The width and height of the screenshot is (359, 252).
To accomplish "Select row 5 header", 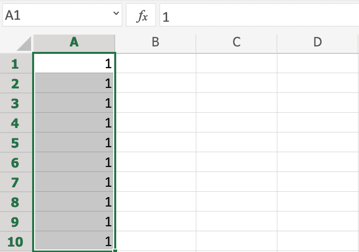I will (15, 143).
